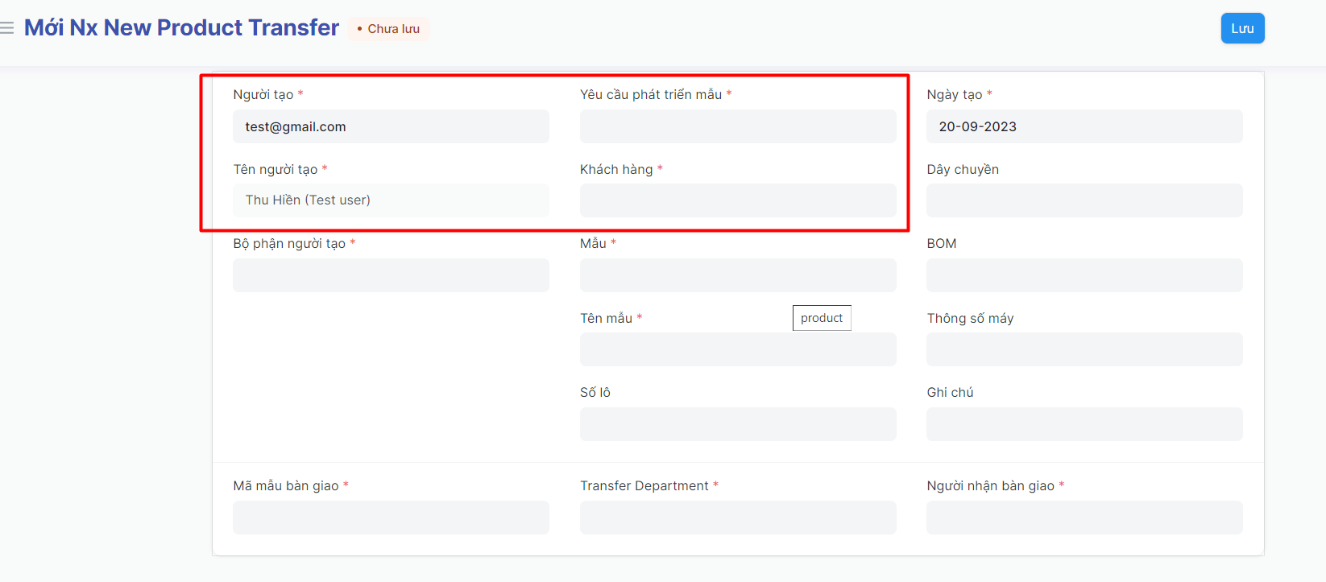
Task: Click into the BOM field
Action: coord(1084,275)
